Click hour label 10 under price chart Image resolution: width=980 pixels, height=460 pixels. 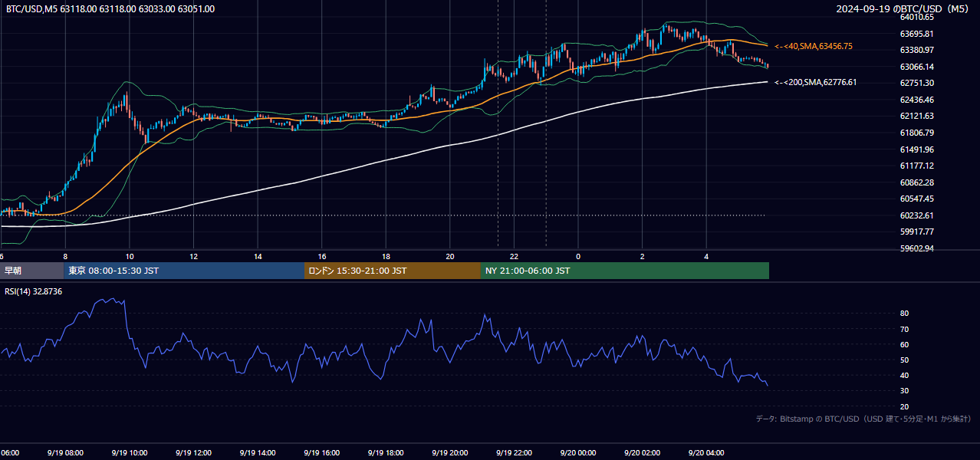pyautogui.click(x=130, y=257)
